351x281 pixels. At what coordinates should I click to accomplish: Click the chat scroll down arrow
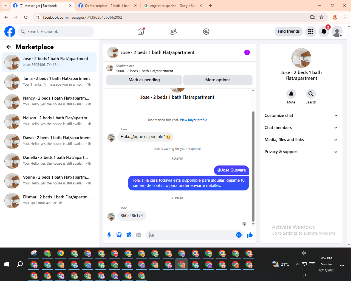point(253,224)
